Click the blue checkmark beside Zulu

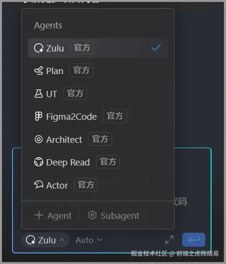pos(156,48)
